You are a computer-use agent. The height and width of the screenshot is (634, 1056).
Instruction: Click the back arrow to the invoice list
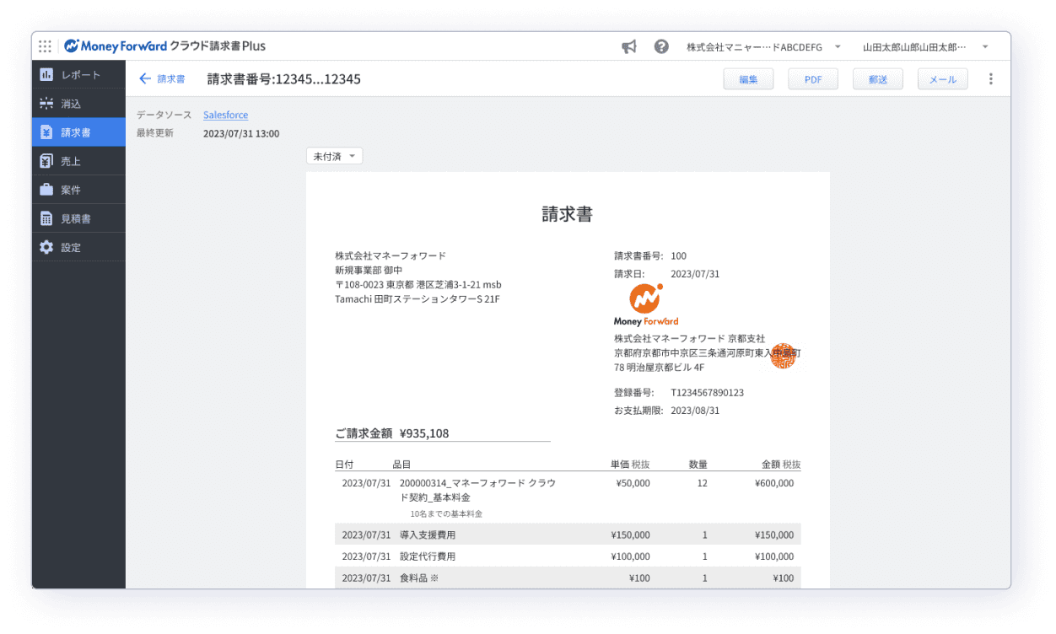(144, 78)
